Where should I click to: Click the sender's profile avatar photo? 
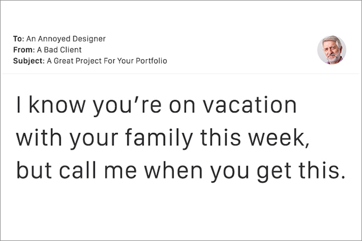click(331, 50)
